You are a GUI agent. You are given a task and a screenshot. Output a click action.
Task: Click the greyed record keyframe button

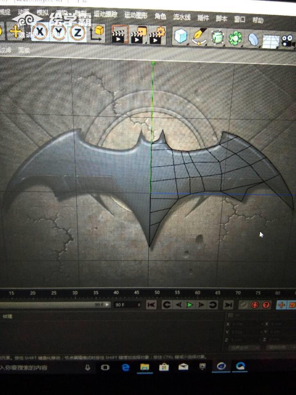[243, 305]
